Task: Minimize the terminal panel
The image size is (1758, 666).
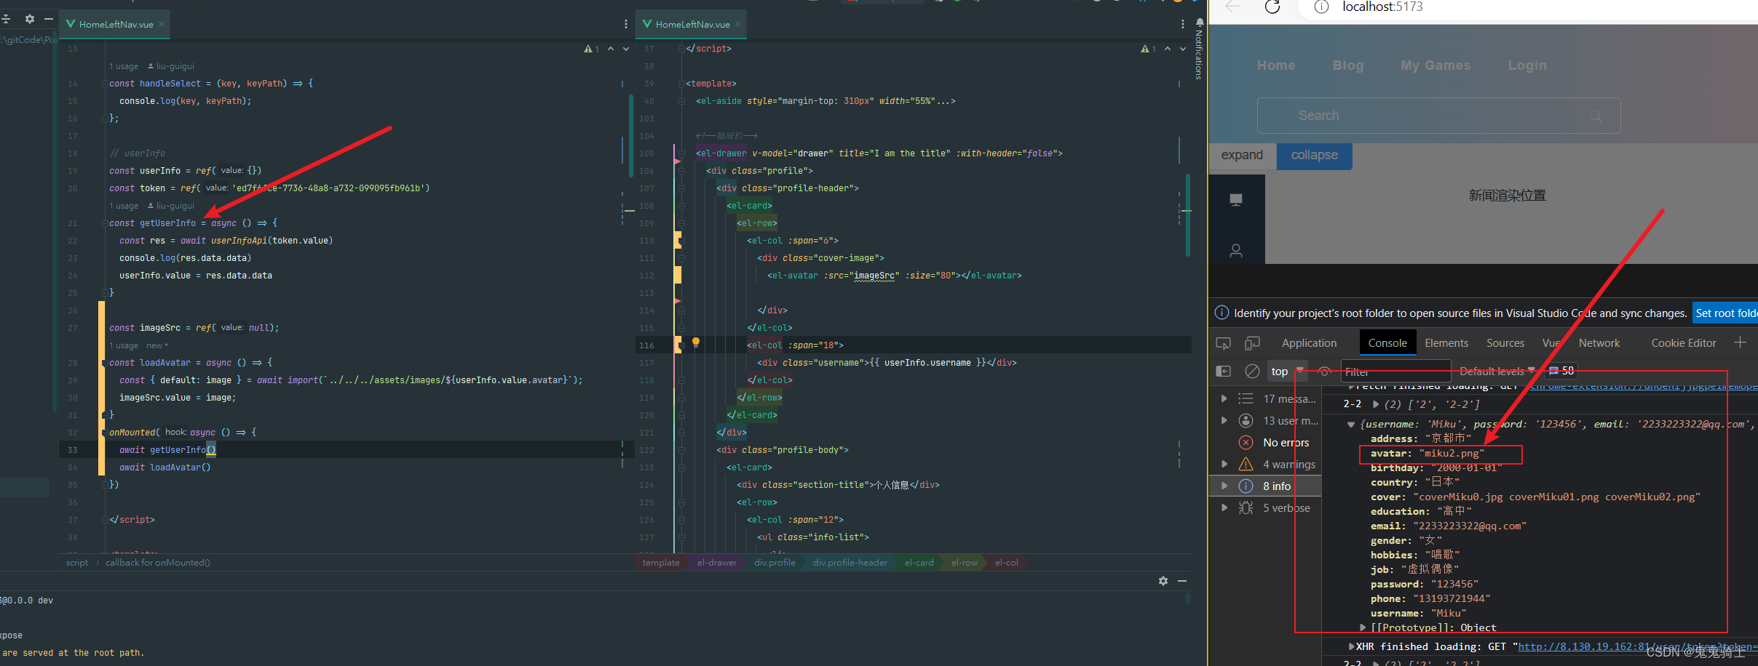Action: point(1182,581)
